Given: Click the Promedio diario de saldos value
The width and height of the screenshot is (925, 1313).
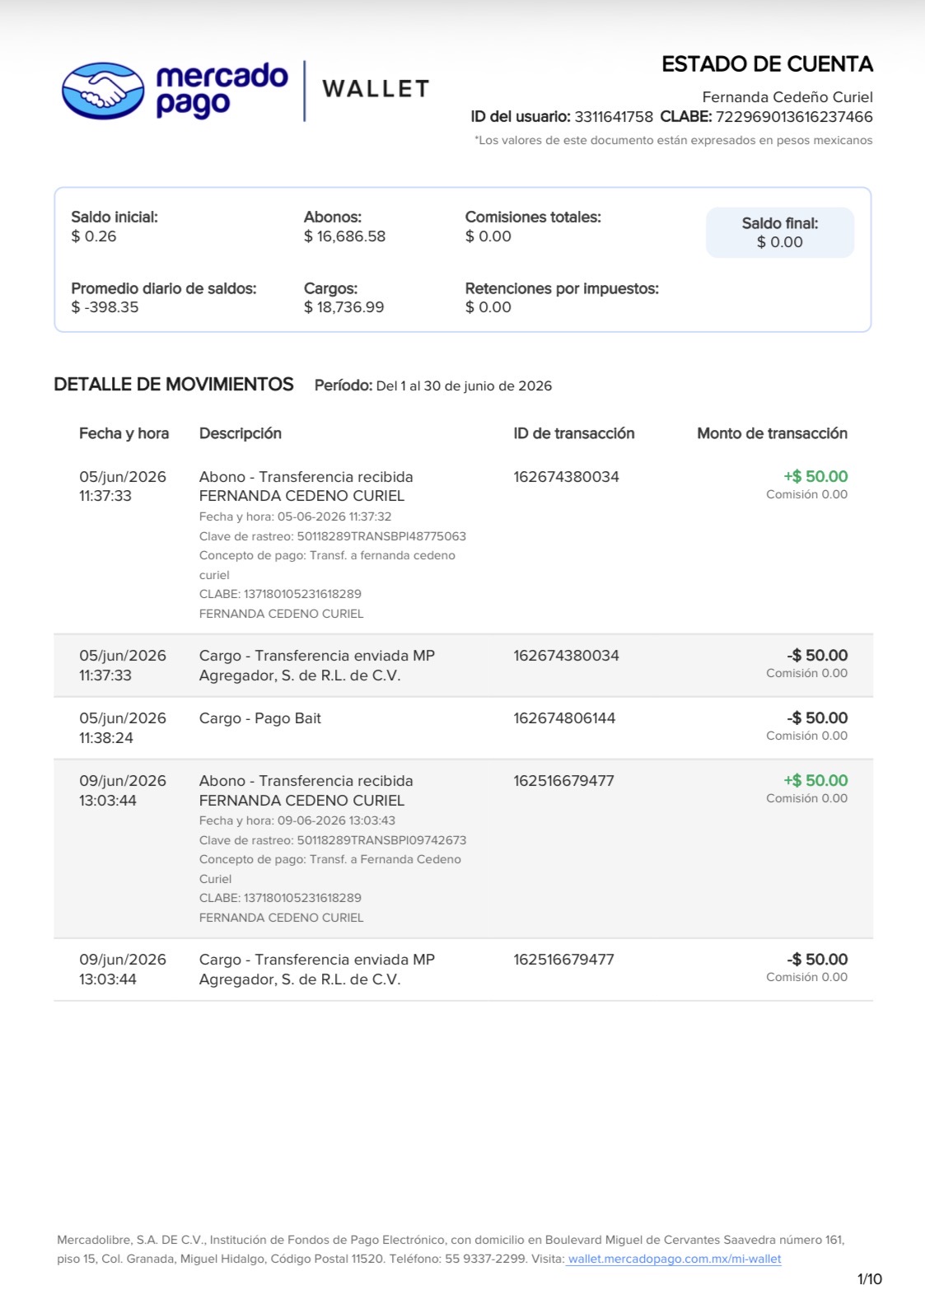Looking at the screenshot, I should (x=105, y=307).
